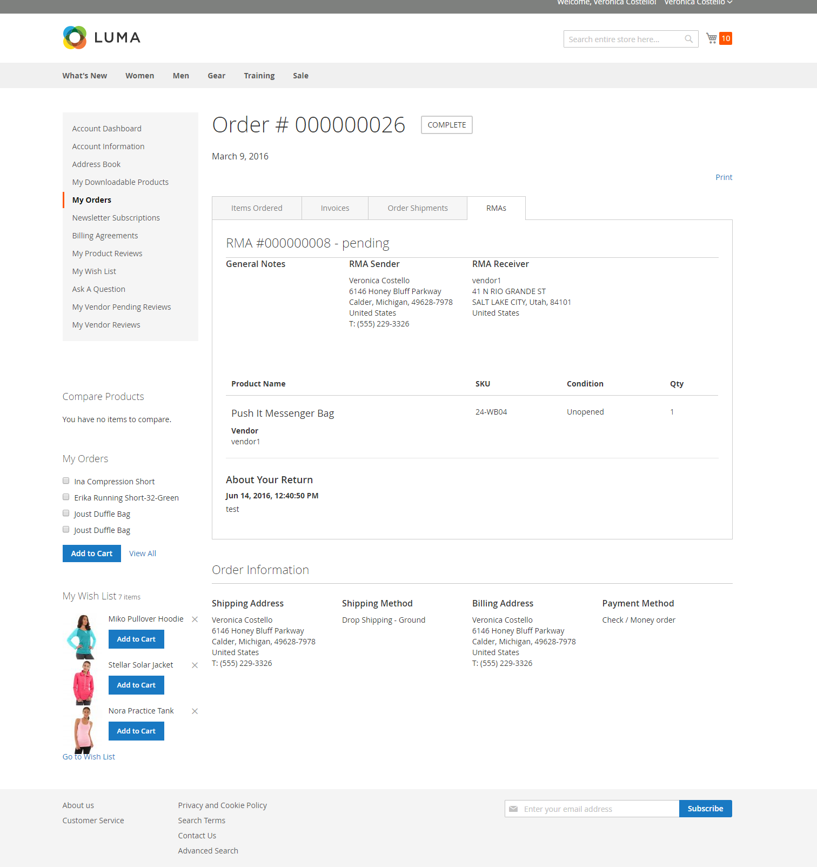Image resolution: width=817 pixels, height=867 pixels.
Task: Open My Vendor Pending Reviews
Action: pyautogui.click(x=122, y=307)
